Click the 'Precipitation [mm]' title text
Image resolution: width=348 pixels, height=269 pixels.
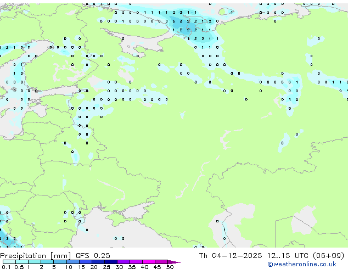coord(36,256)
